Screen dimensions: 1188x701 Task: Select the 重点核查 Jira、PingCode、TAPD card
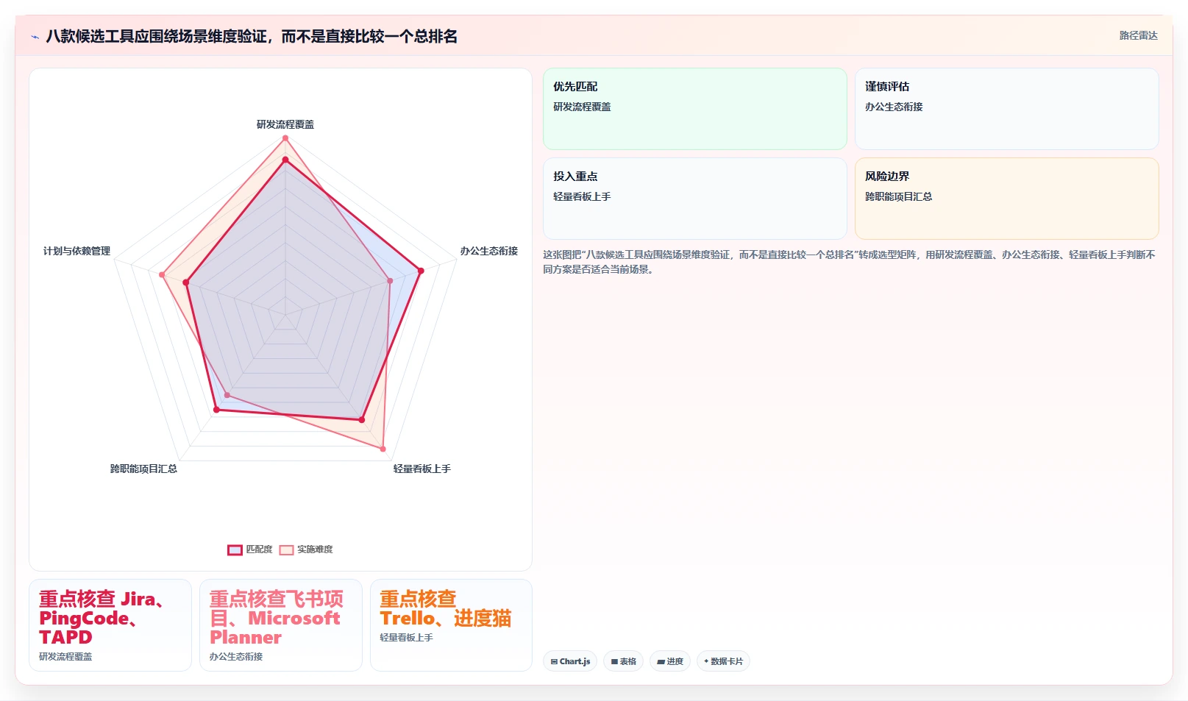[x=110, y=625]
